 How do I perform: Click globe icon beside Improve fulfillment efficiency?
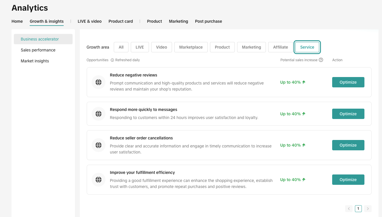click(99, 180)
